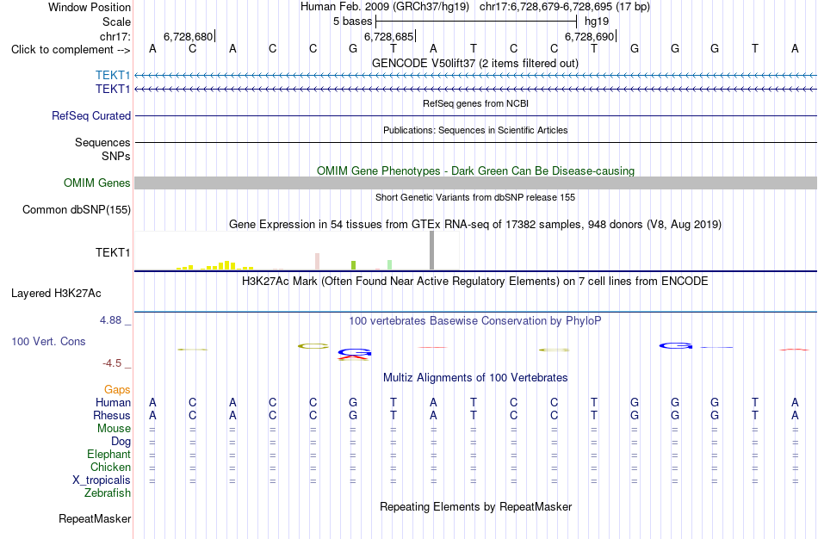Select the Human species label
This screenshot has width=818, height=539.
click(x=113, y=402)
